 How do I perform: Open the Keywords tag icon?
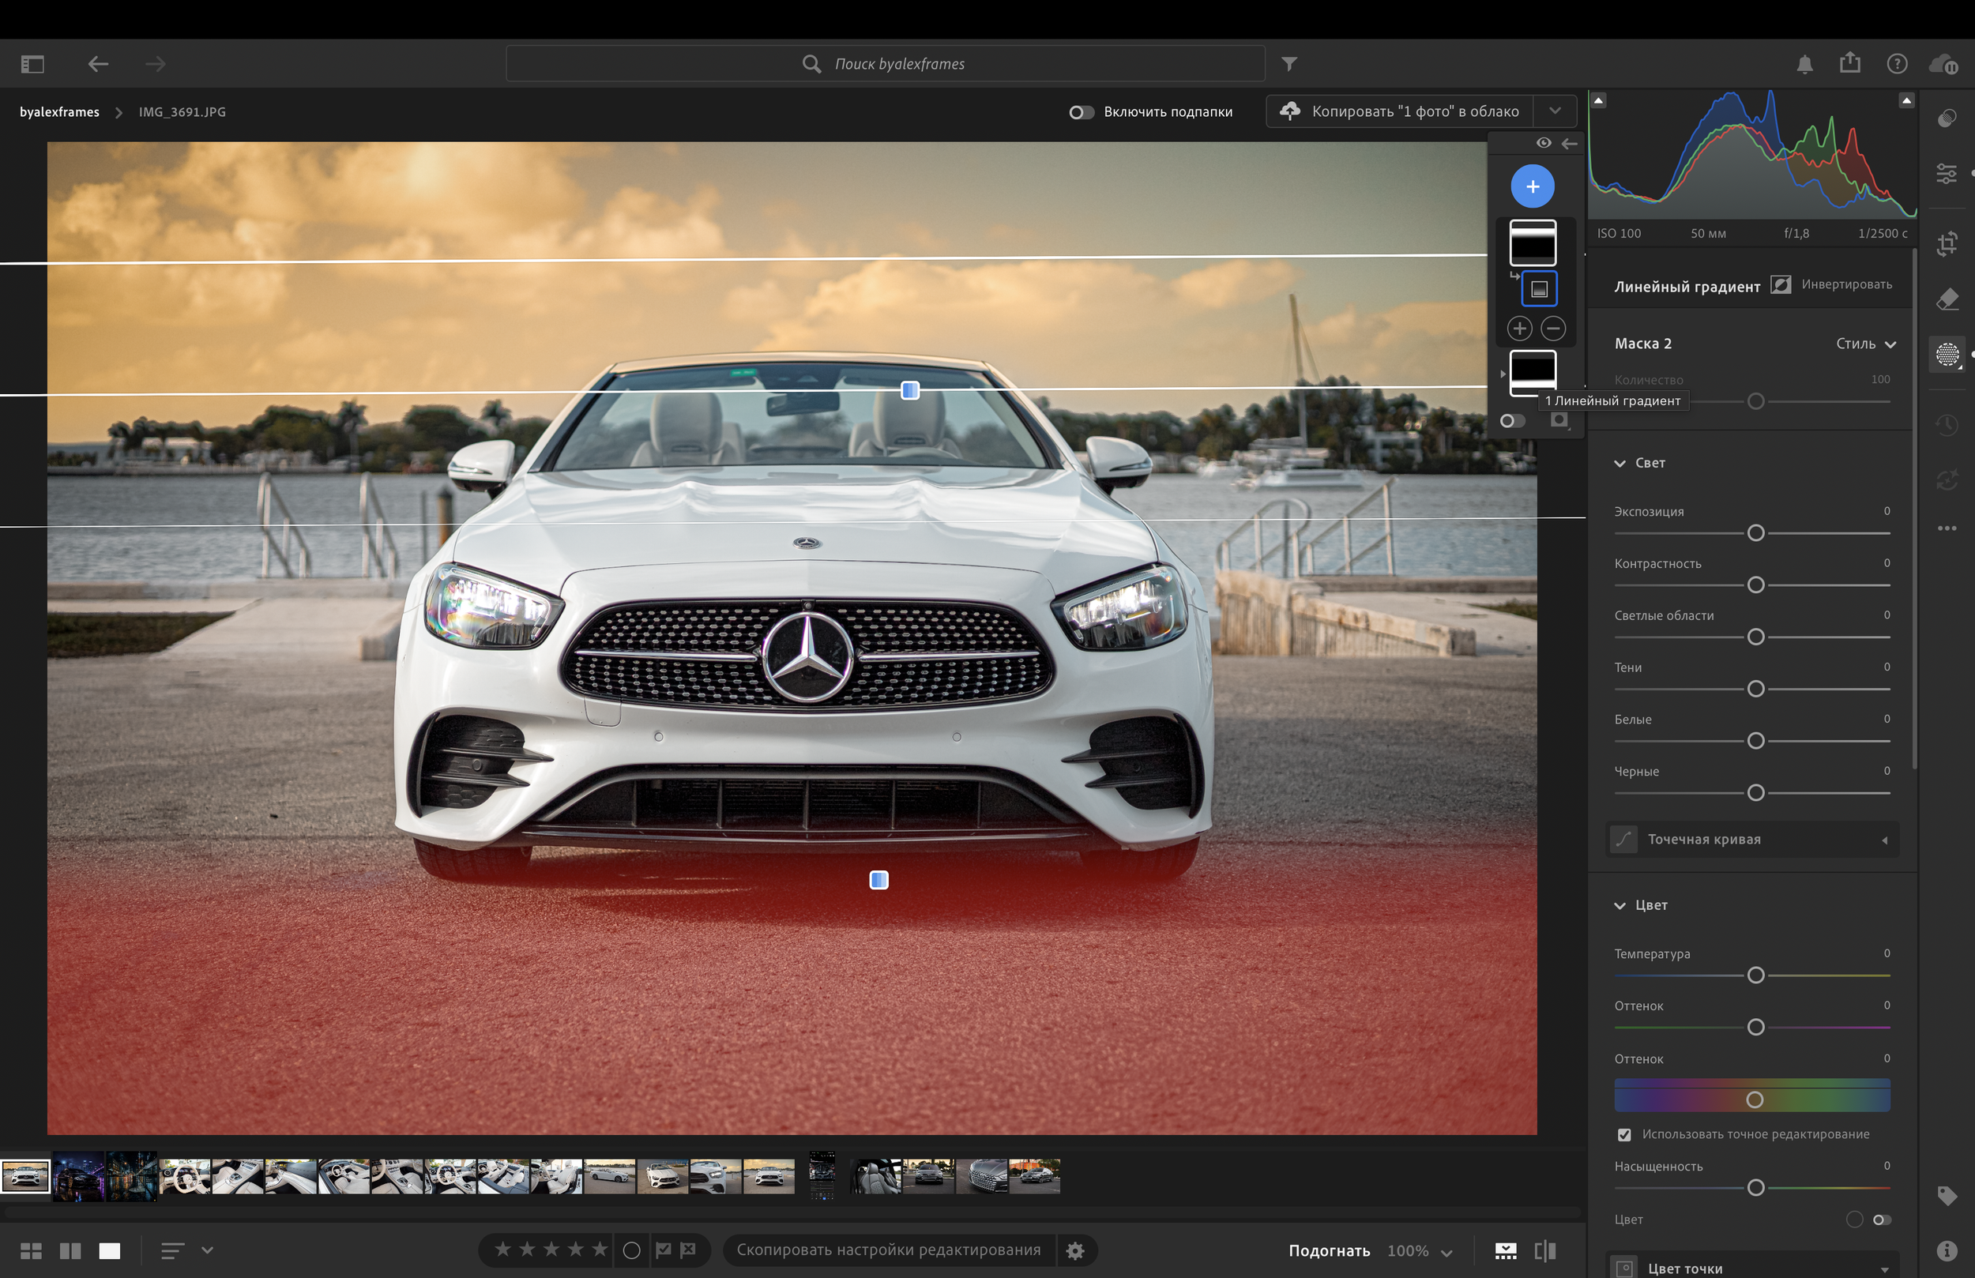(x=1947, y=1195)
